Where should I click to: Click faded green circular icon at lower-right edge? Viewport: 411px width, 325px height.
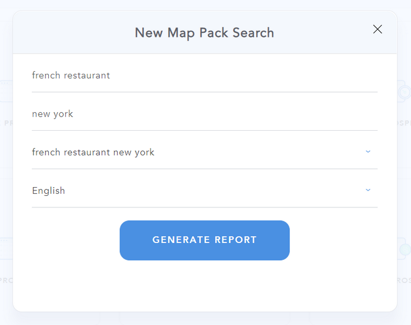(405, 249)
